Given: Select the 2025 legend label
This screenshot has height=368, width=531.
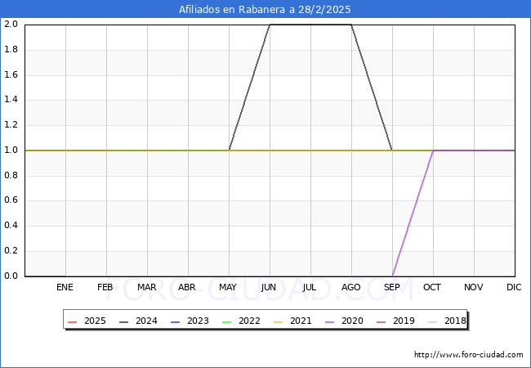Looking at the screenshot, I should pyautogui.click(x=95, y=321).
